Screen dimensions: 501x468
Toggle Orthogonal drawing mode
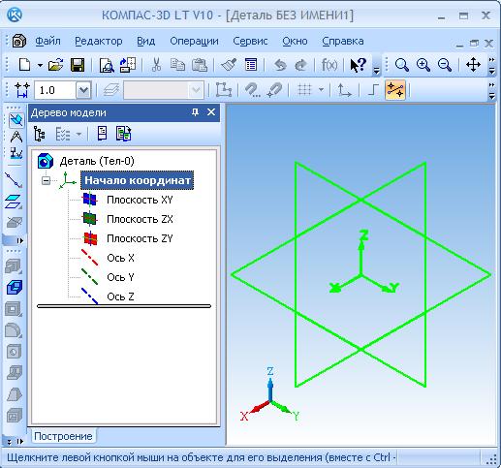pos(373,90)
